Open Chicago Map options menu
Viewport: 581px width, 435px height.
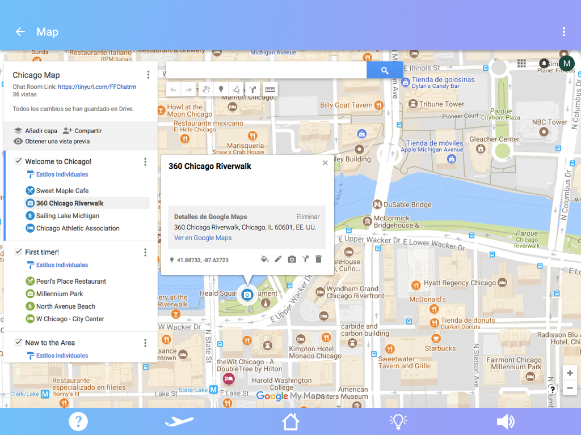point(148,75)
